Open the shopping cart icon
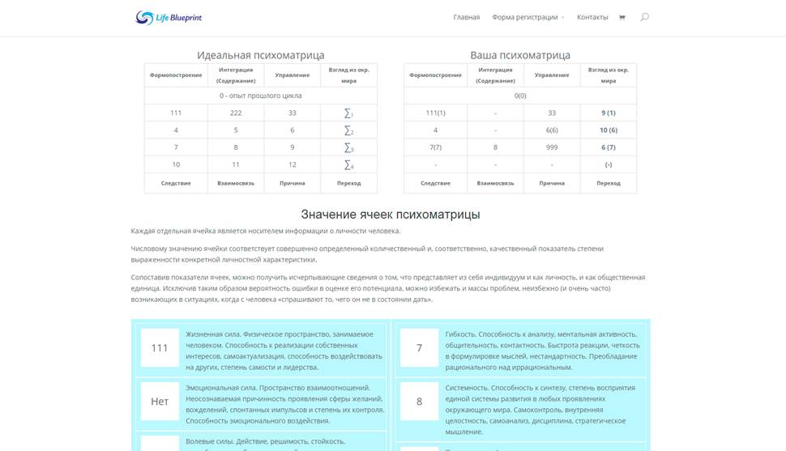This screenshot has width=786, height=451. coord(622,18)
